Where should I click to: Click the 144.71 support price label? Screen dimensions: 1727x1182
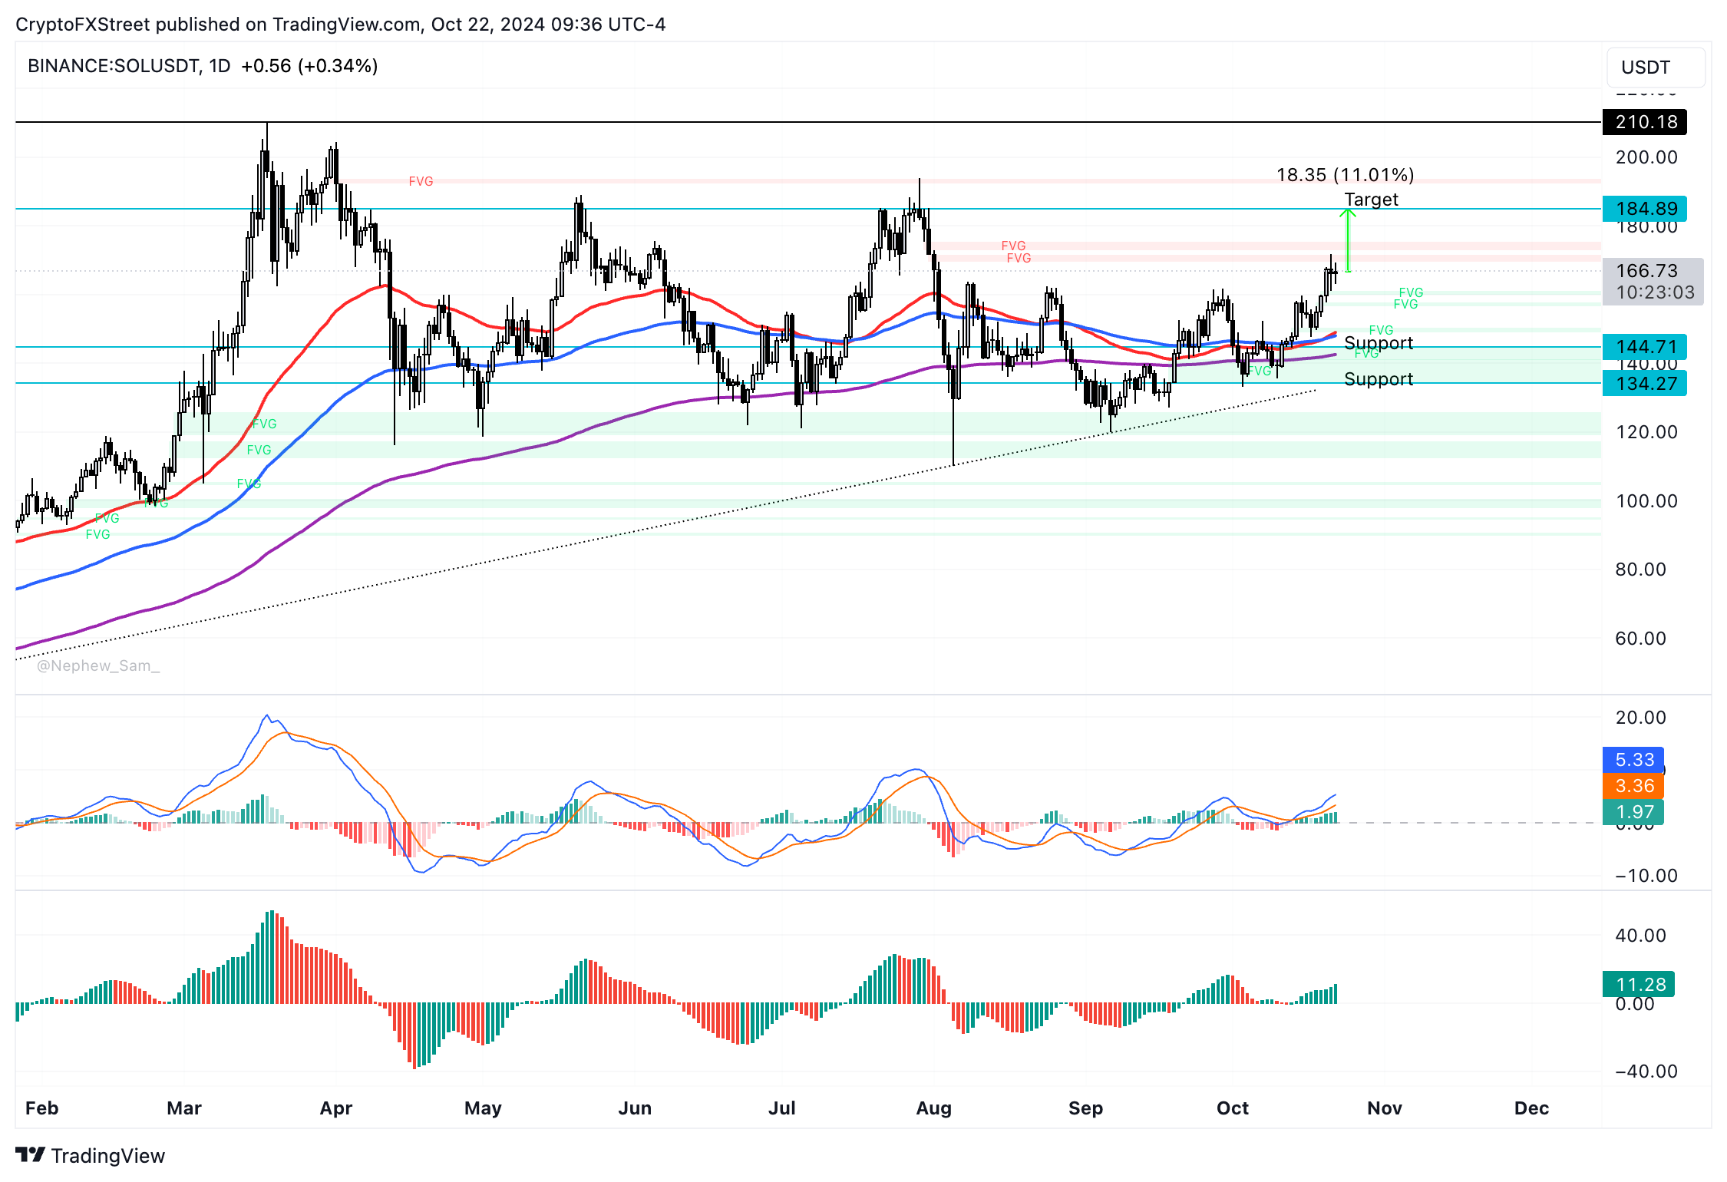coord(1645,347)
